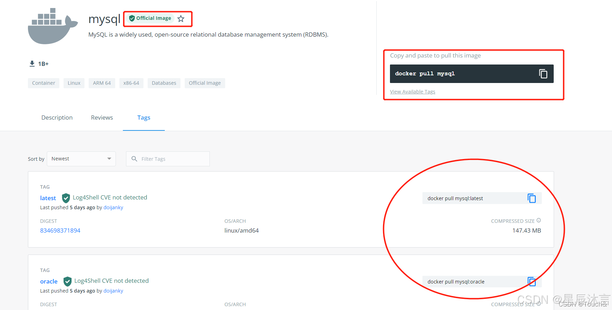Click the linux/amd64 OS/ARCH value

pos(242,230)
